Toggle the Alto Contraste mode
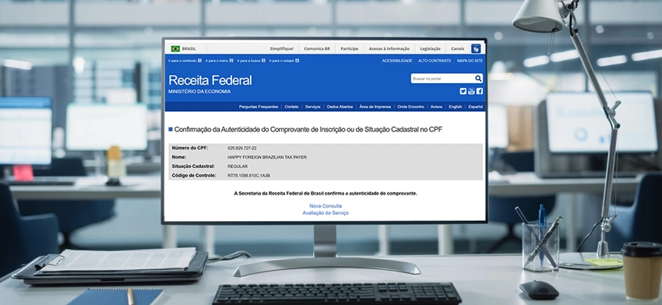Viewport: 662px width, 305px height. (435, 61)
